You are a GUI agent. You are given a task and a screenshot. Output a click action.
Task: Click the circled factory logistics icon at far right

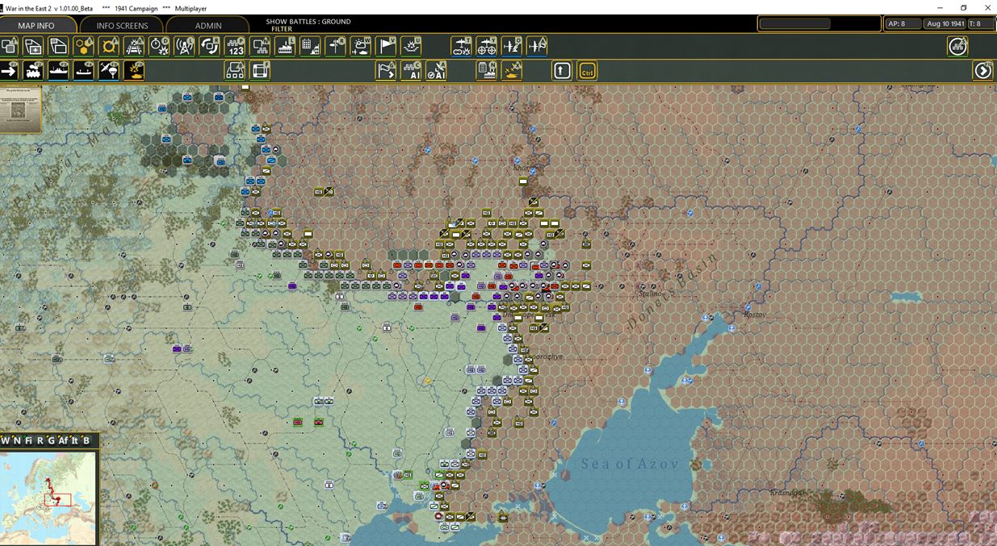coord(957,46)
